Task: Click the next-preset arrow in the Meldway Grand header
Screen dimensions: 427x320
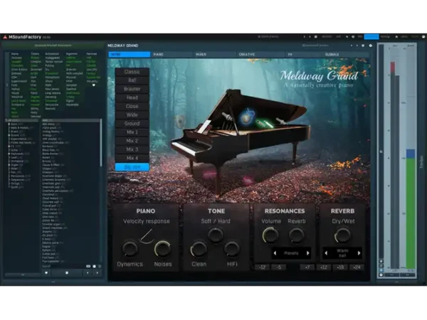Action: (x=357, y=46)
